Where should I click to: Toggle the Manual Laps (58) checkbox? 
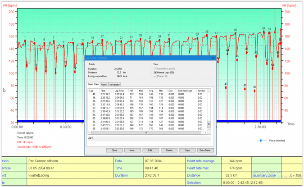pyautogui.click(x=155, y=73)
